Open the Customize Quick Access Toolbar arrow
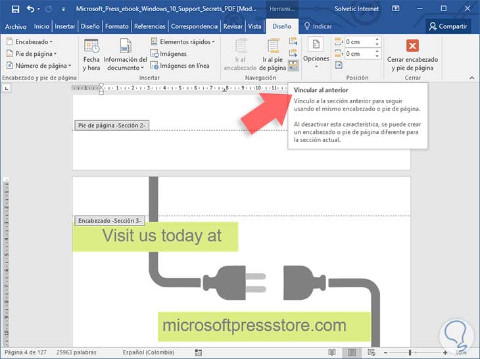The image size is (480, 359). (63, 9)
